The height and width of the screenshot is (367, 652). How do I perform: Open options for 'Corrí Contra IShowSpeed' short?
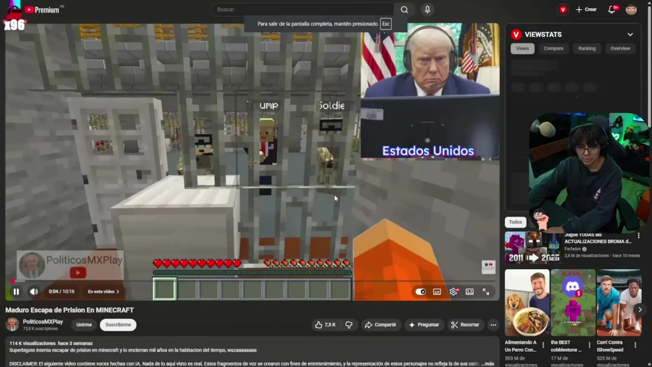pyautogui.click(x=635, y=345)
